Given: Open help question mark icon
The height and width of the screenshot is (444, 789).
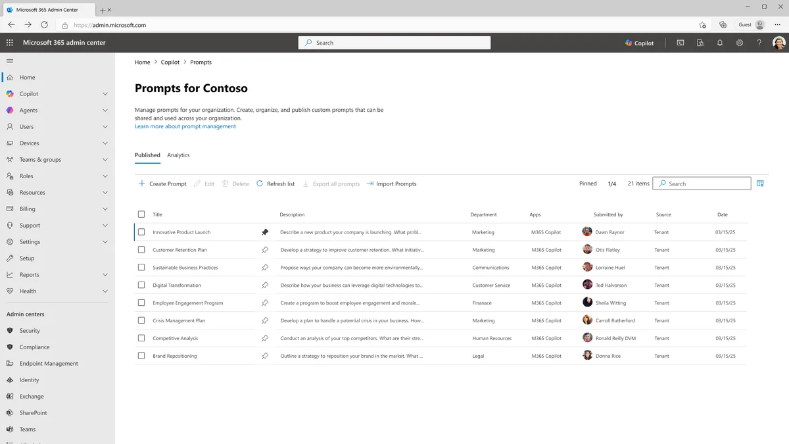Looking at the screenshot, I should [759, 43].
